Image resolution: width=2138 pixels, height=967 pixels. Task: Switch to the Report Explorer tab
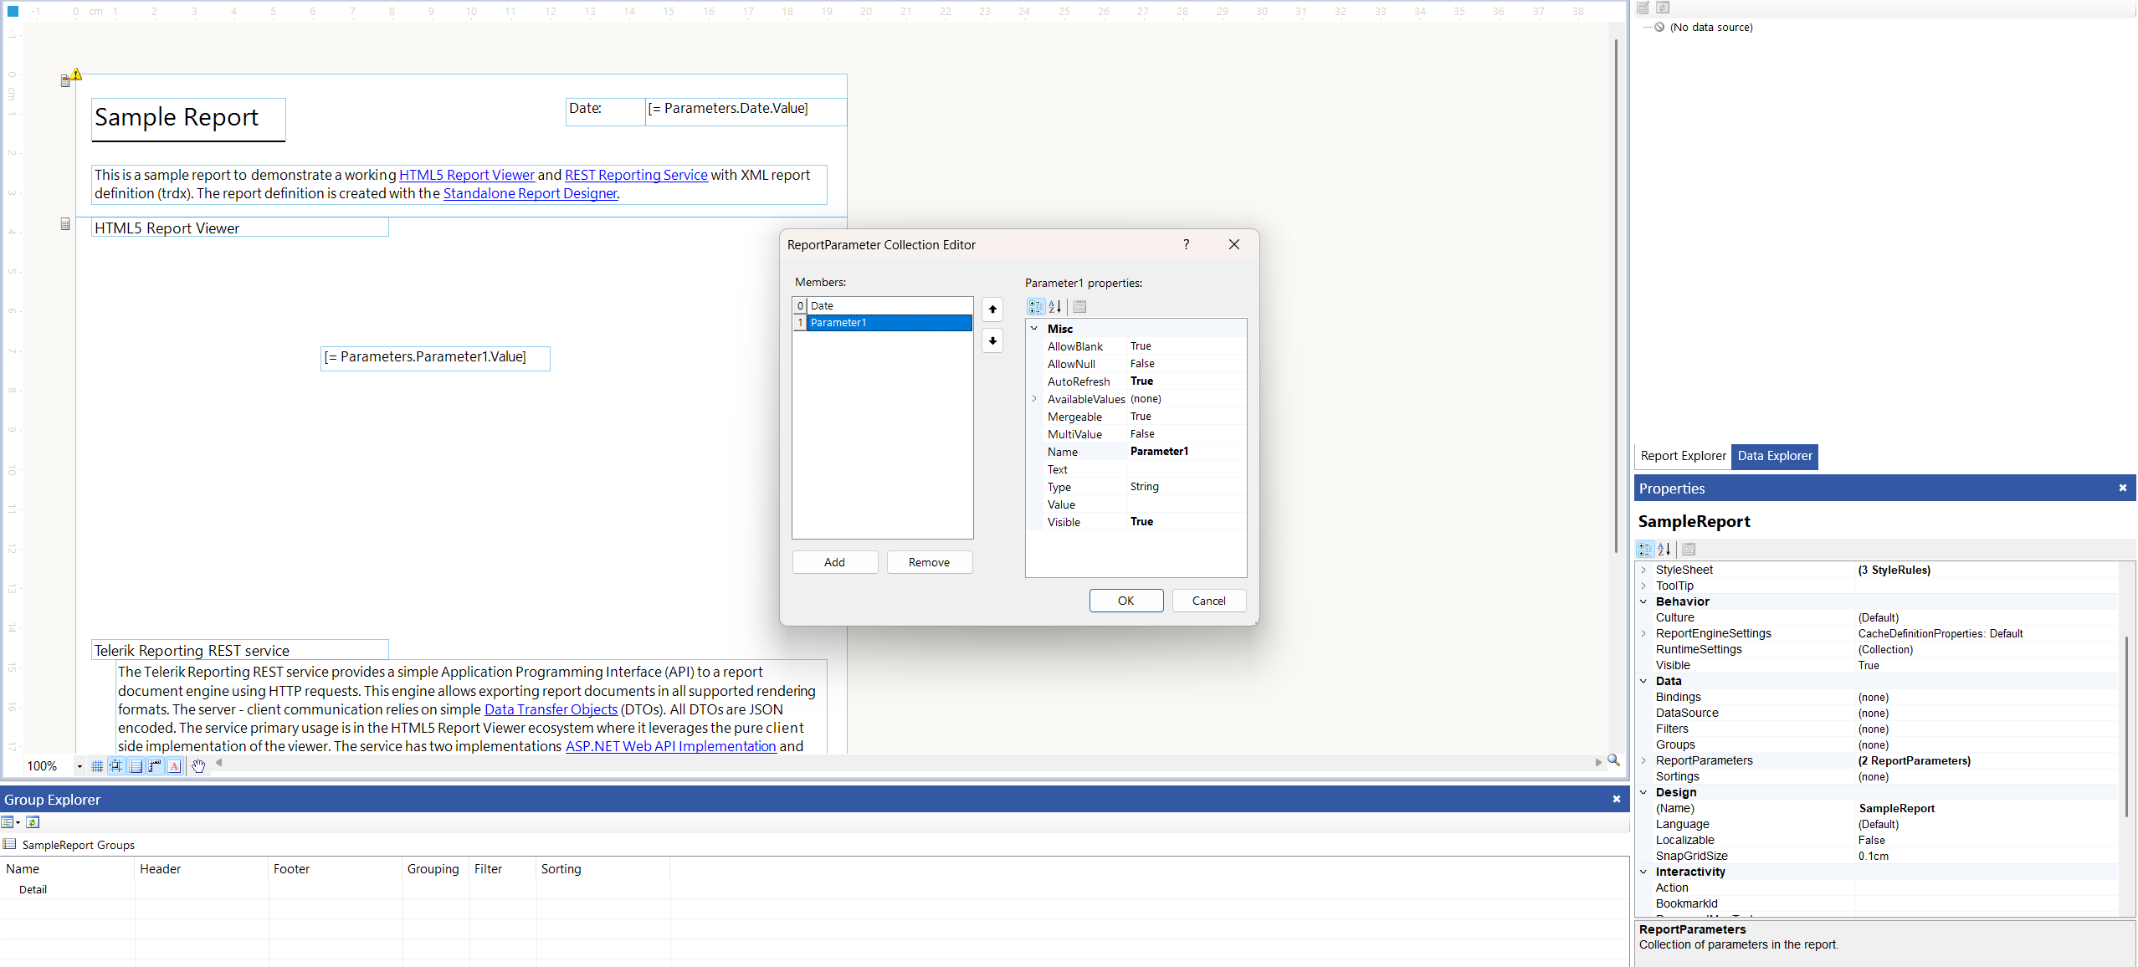pyautogui.click(x=1683, y=456)
